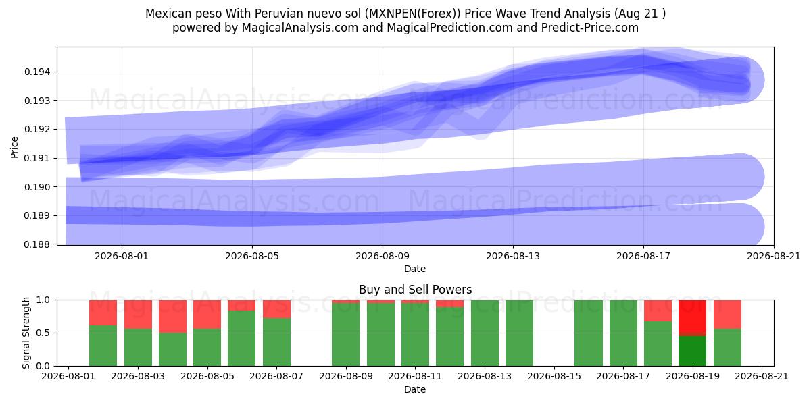
Task: Click the green bar for 2026-08-16
Action: (x=589, y=333)
